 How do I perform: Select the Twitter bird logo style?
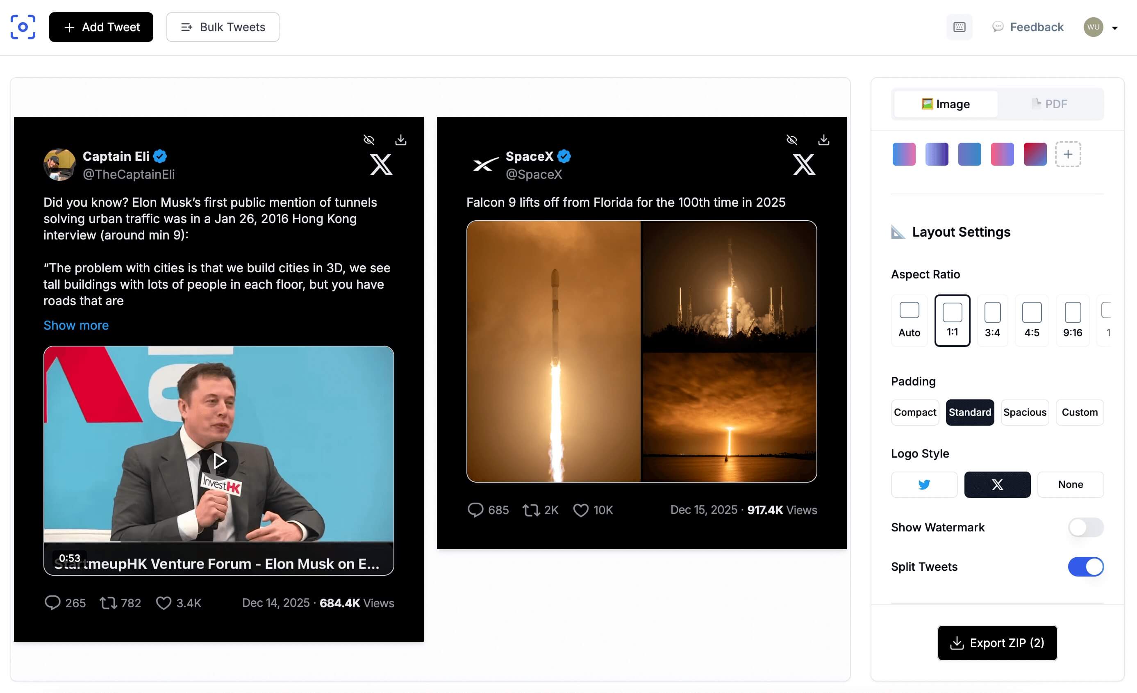pos(924,484)
